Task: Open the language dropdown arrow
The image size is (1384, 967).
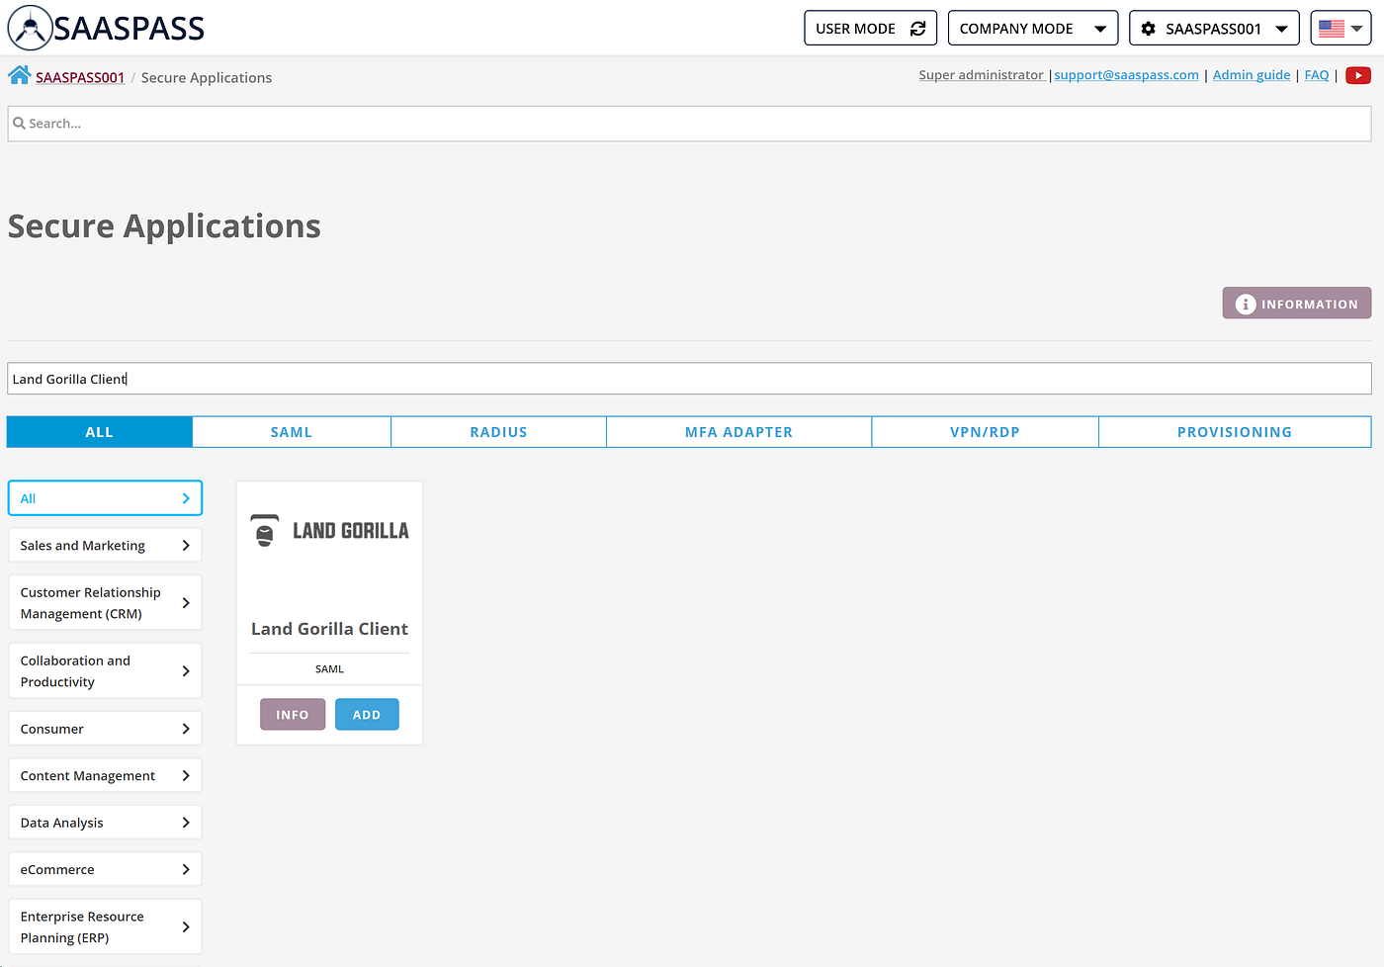Action: pos(1356,29)
